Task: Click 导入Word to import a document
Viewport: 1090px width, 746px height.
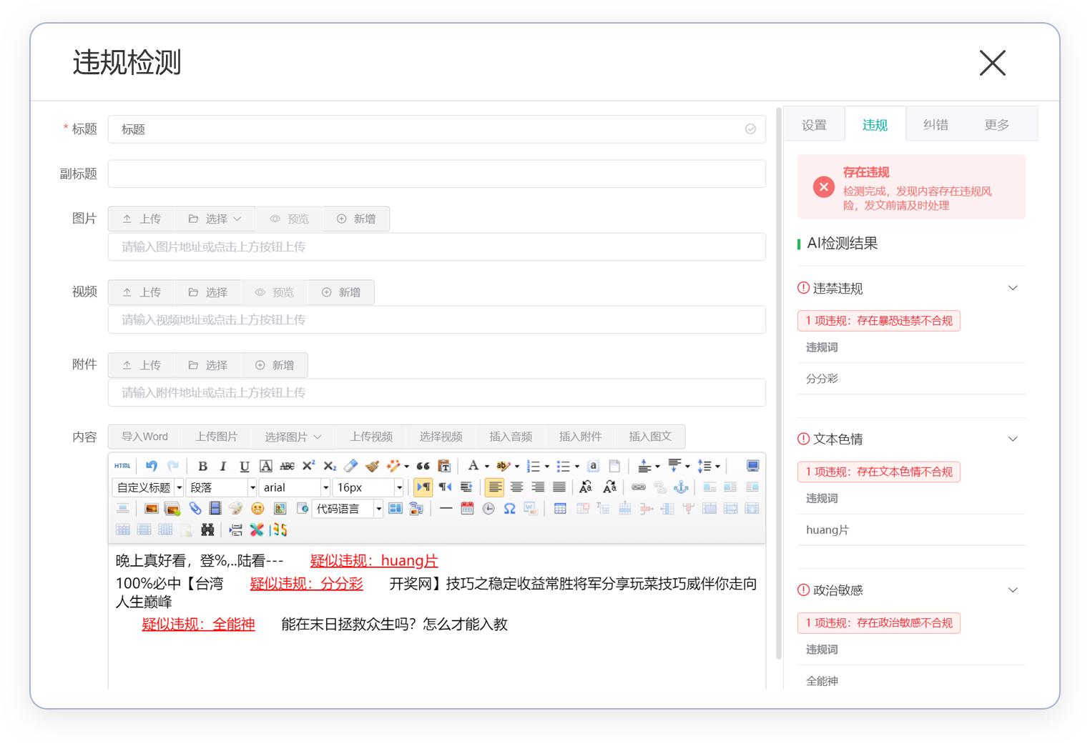Action: pyautogui.click(x=143, y=436)
